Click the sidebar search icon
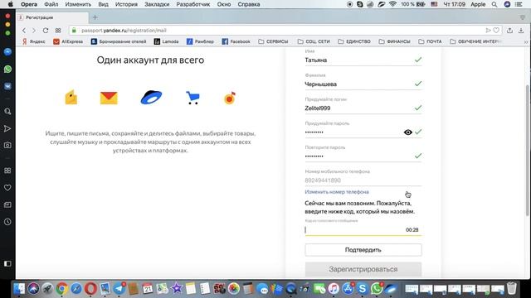531x298 pixels. [7, 112]
